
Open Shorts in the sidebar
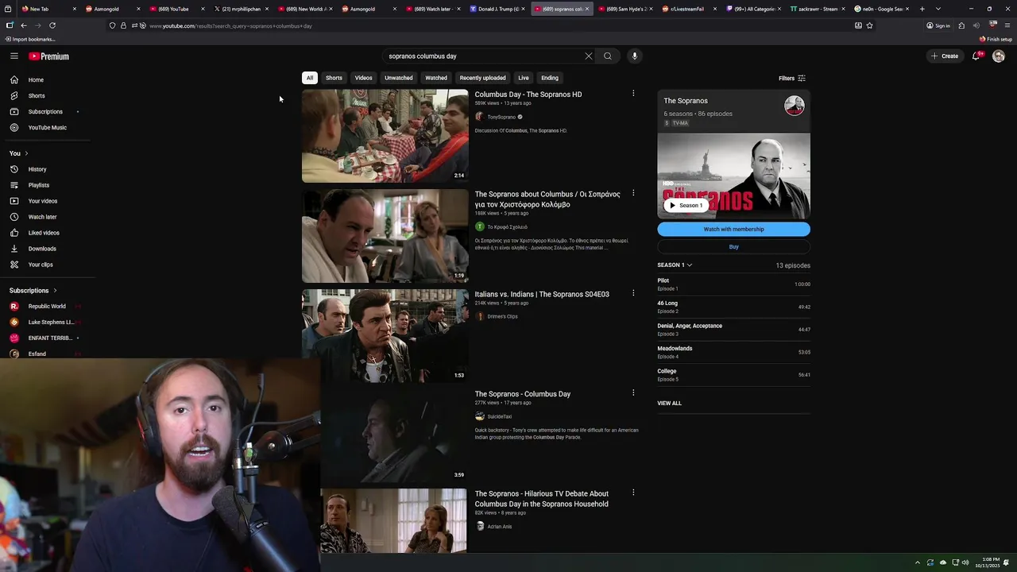[x=37, y=96]
